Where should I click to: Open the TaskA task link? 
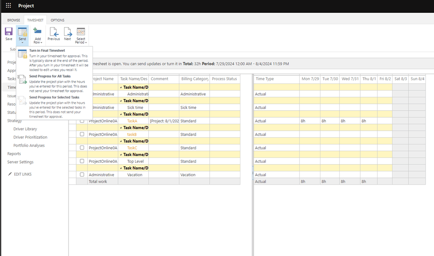[132, 121]
